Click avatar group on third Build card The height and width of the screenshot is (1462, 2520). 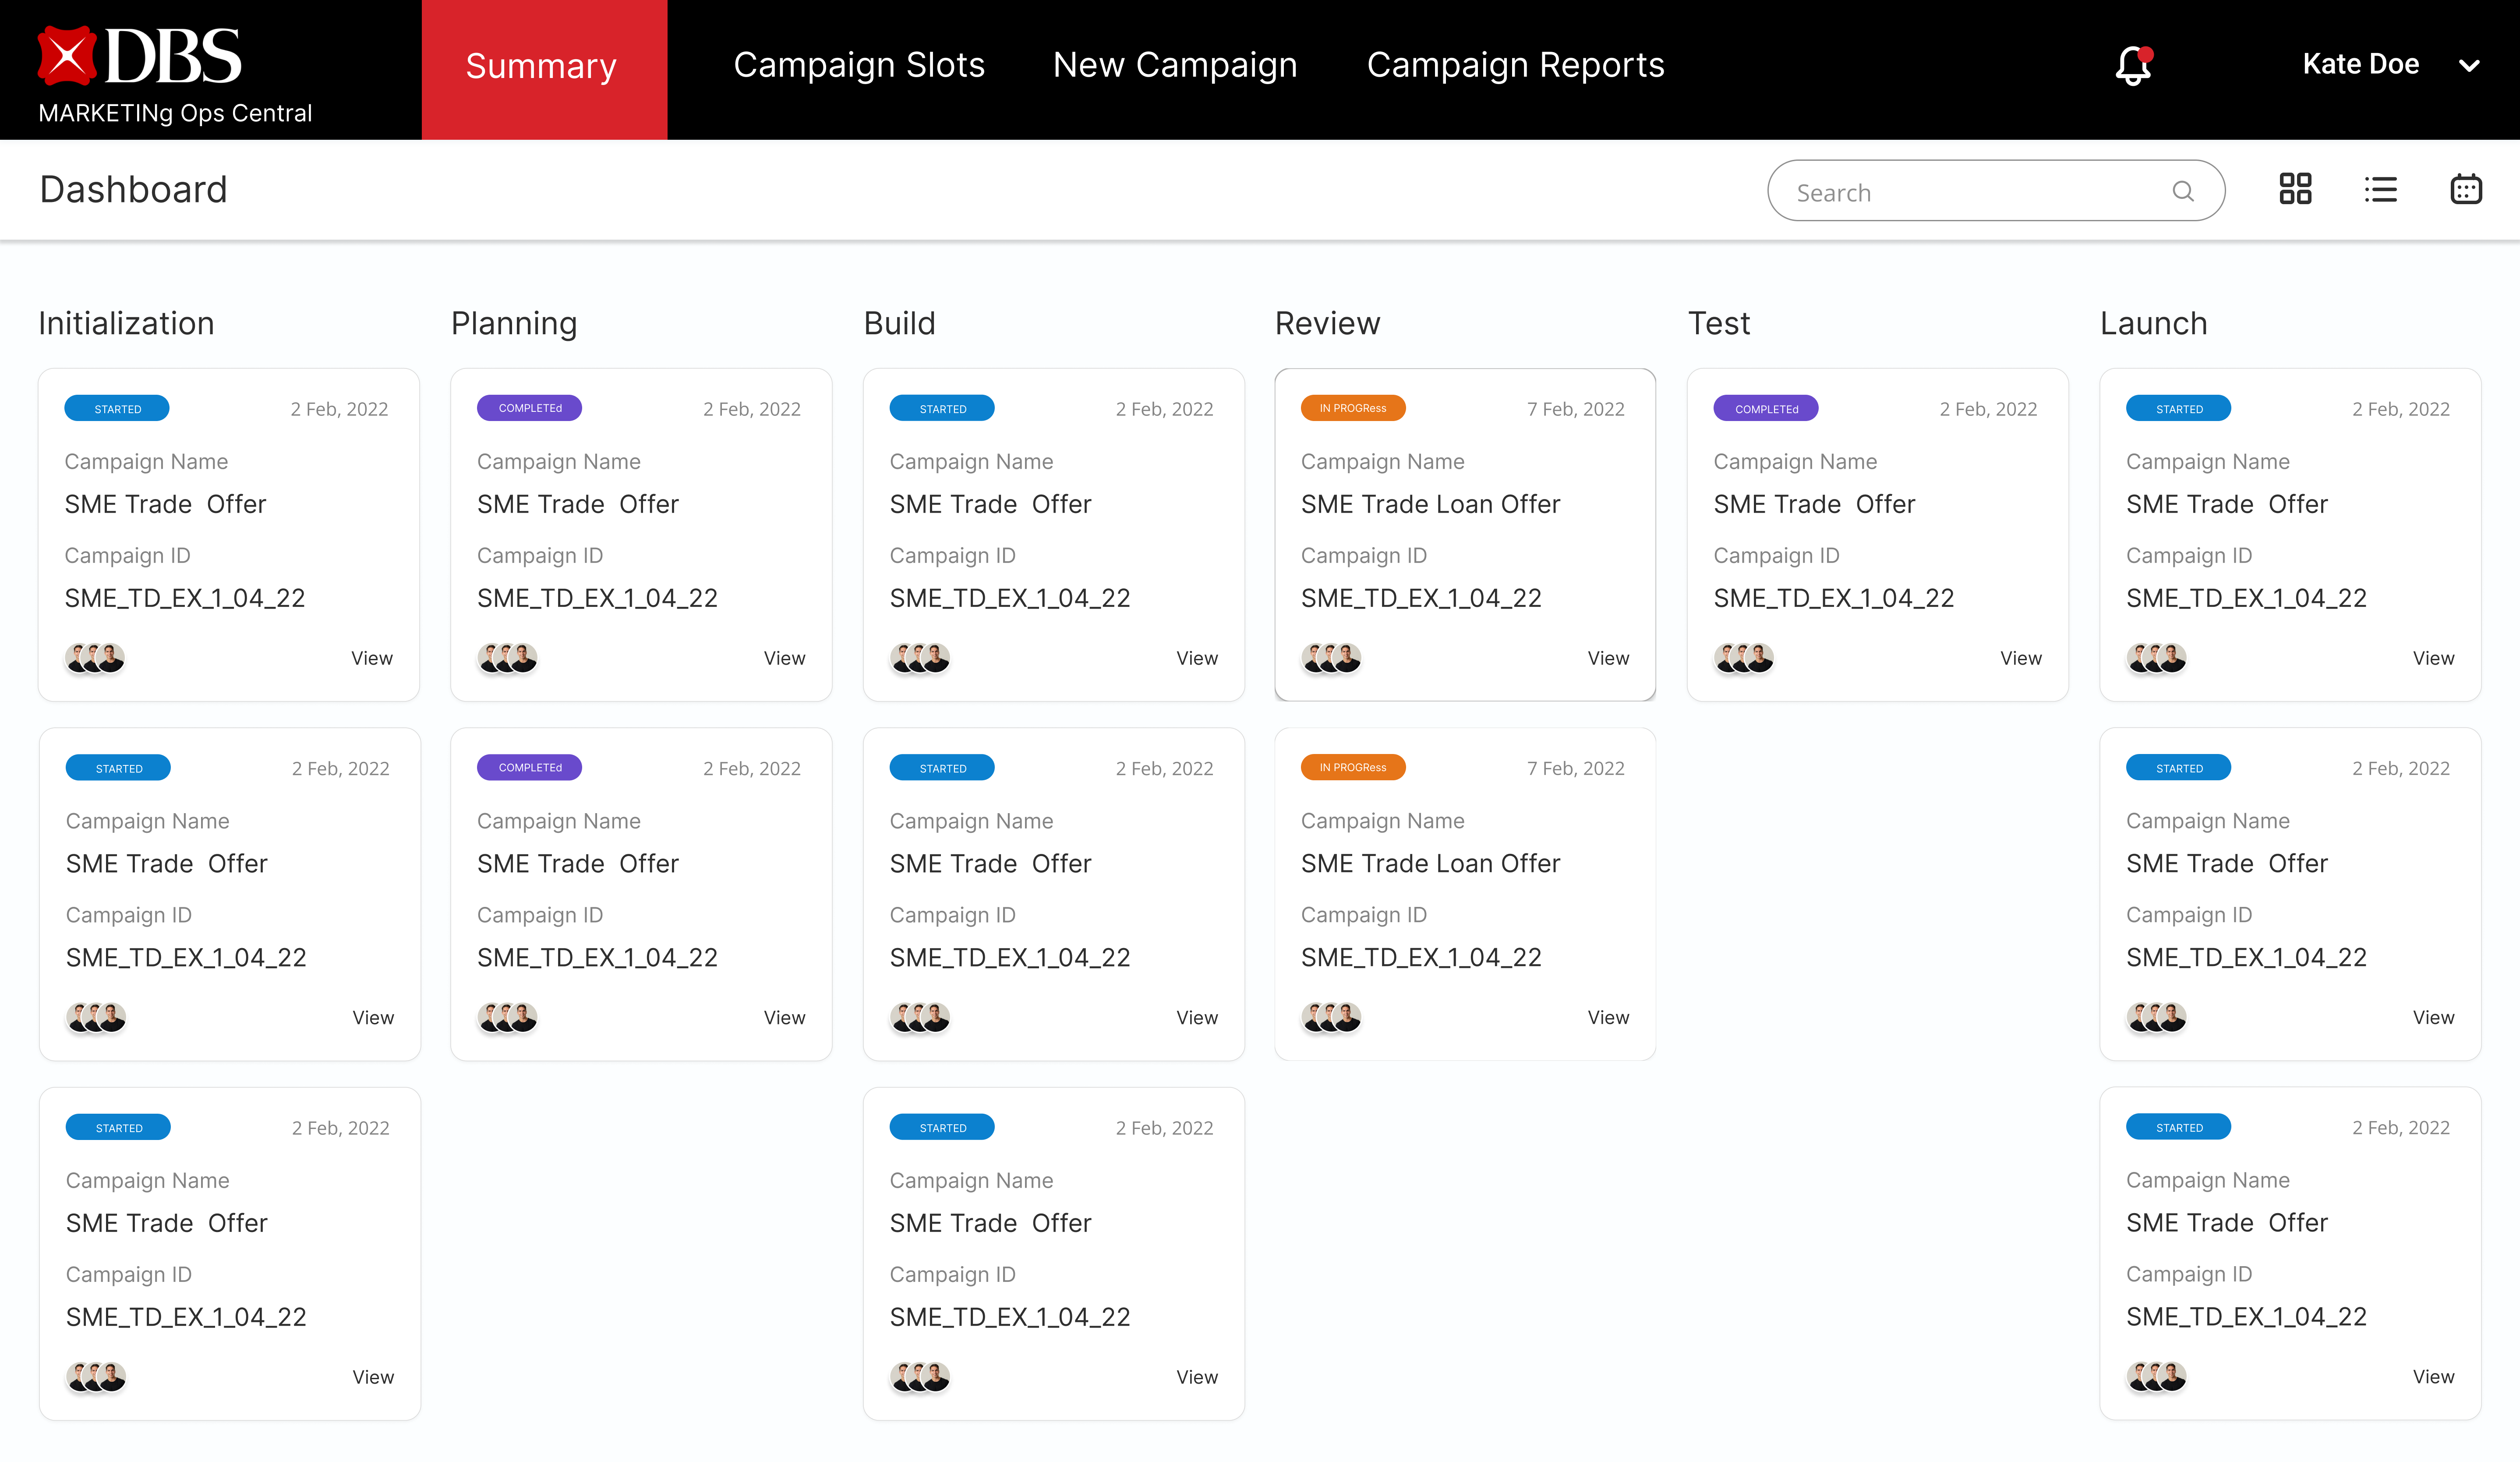coord(920,1377)
